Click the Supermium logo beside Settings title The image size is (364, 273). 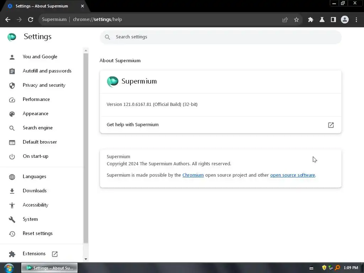(12, 37)
